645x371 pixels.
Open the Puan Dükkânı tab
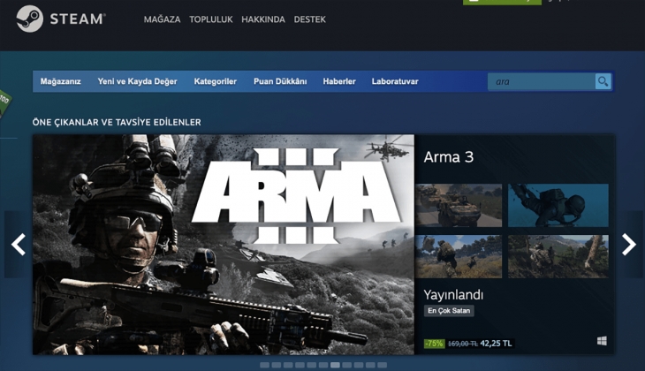(x=280, y=81)
